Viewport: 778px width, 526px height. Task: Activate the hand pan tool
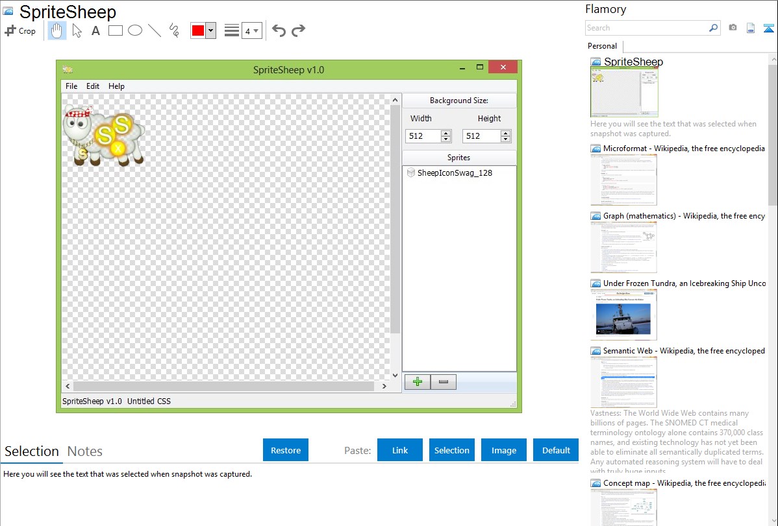point(57,30)
